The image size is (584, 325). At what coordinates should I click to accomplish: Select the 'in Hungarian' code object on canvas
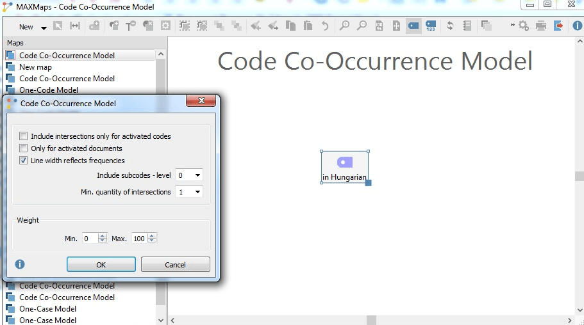[x=344, y=167]
